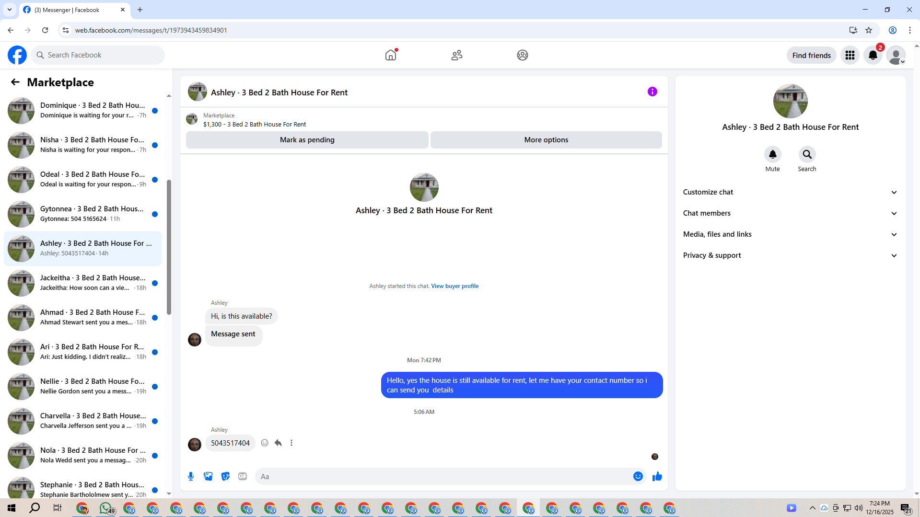
Task: Send a thumbs-up like
Action: (x=657, y=476)
